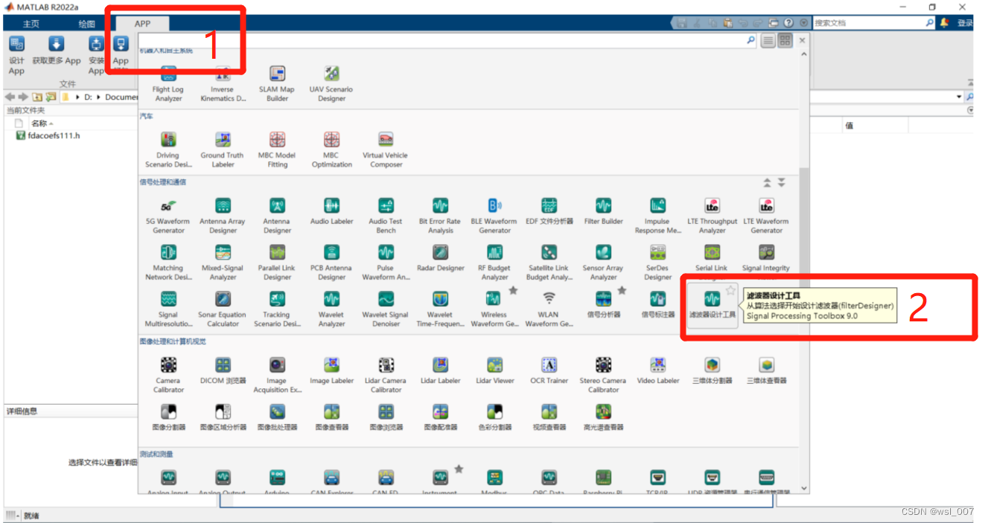The image size is (985, 523).
Task: Click the 登录 sign-in link
Action: (x=965, y=23)
